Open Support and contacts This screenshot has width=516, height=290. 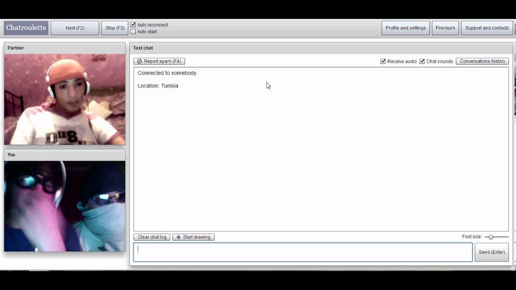[x=487, y=28]
